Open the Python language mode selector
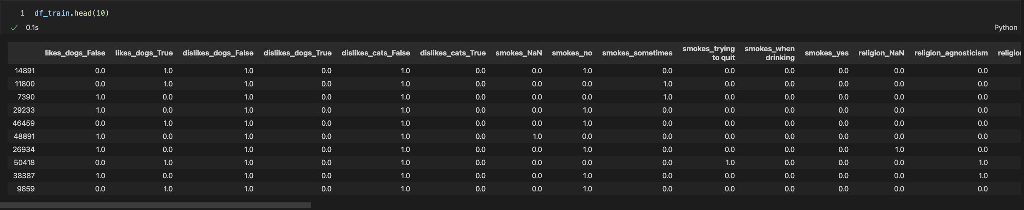 click(1005, 28)
